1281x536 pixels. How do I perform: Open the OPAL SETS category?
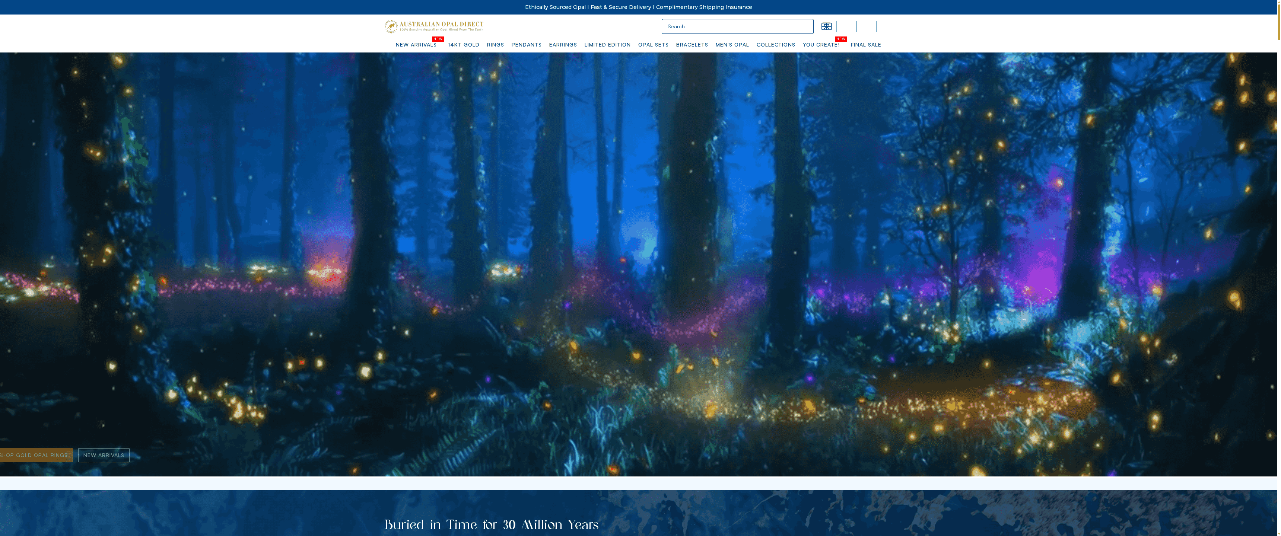click(653, 45)
